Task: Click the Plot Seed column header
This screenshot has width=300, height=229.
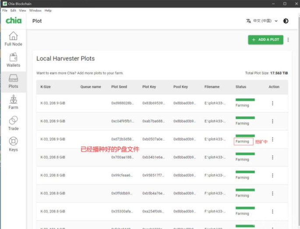Action: coord(119,87)
